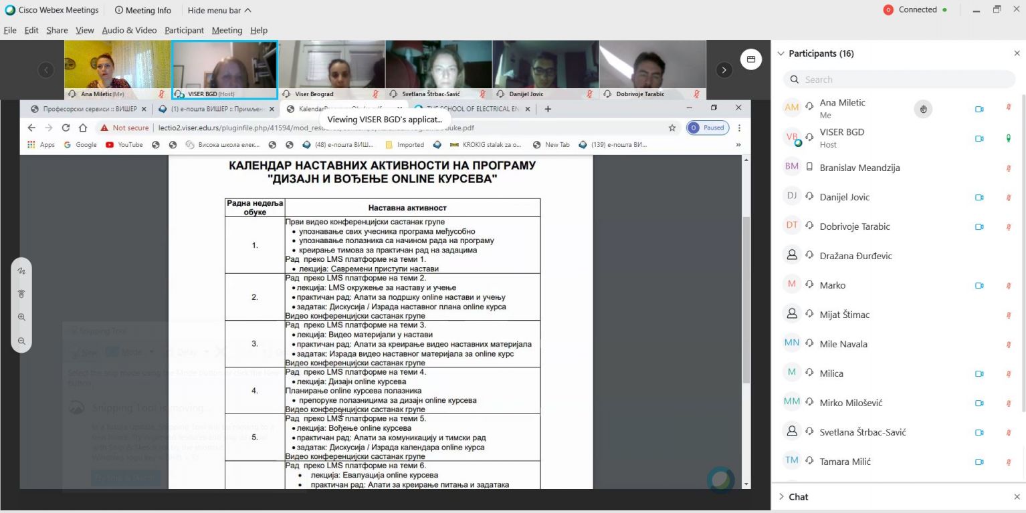This screenshot has width=1026, height=513.
Task: Expand the bookmarks overflow chevron
Action: pyautogui.click(x=738, y=144)
